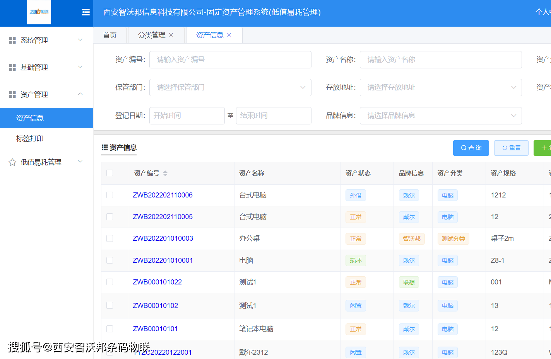
Task: Check the row for ZWB000101022
Action: tap(110, 282)
